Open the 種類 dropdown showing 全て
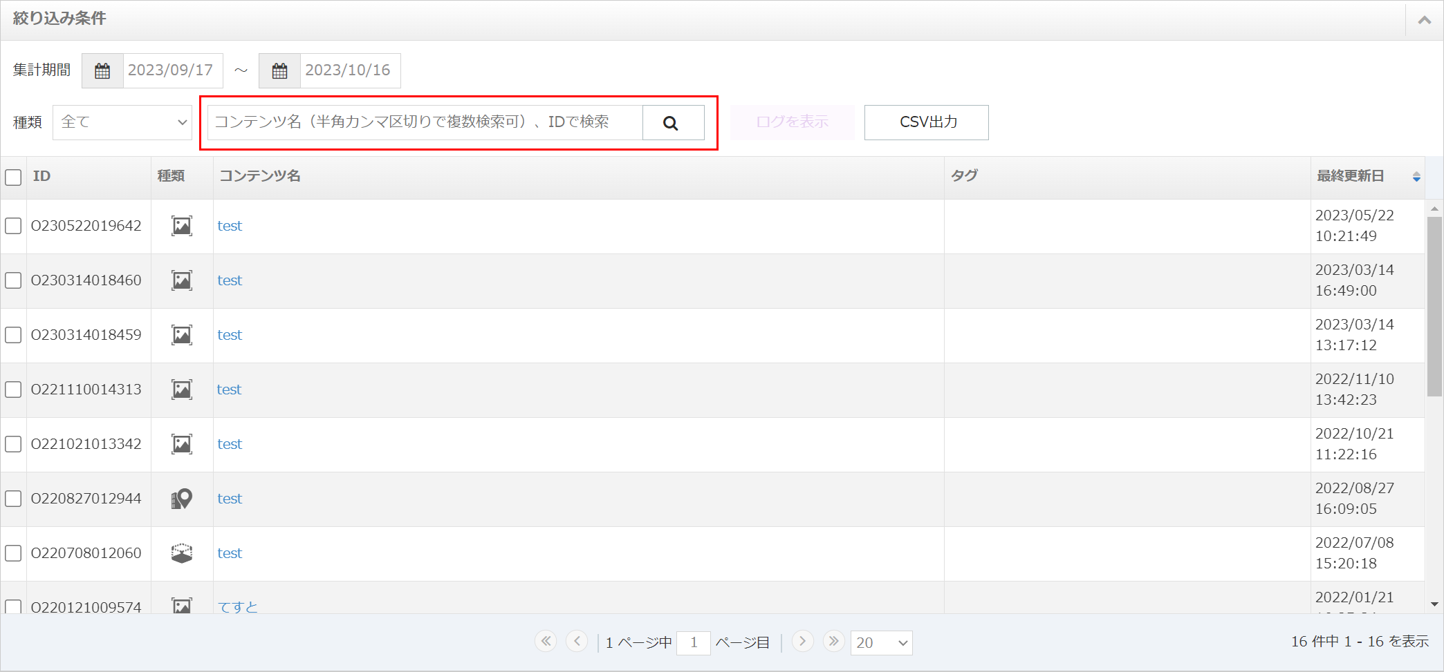The height and width of the screenshot is (672, 1444). click(x=122, y=122)
